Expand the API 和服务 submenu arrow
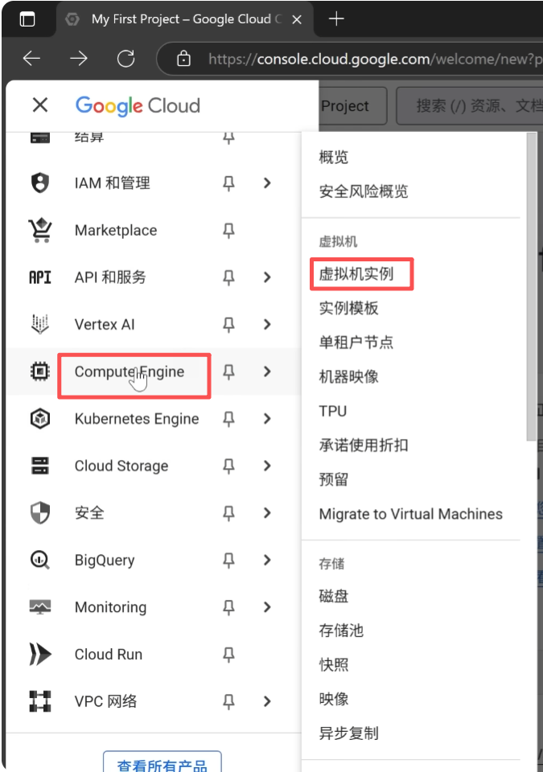The height and width of the screenshot is (772, 543). point(267,277)
